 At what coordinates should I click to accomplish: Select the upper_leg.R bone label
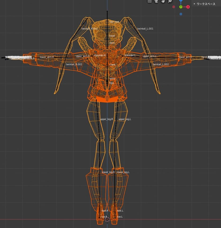(106, 119)
